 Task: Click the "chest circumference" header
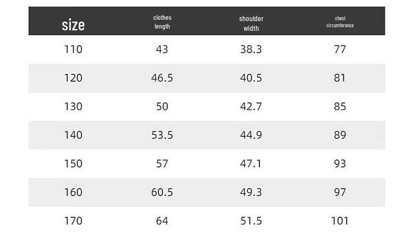(x=340, y=22)
